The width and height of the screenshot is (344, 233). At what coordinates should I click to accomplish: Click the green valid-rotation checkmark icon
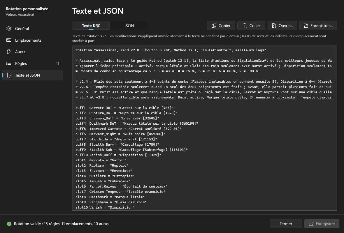[9, 224]
